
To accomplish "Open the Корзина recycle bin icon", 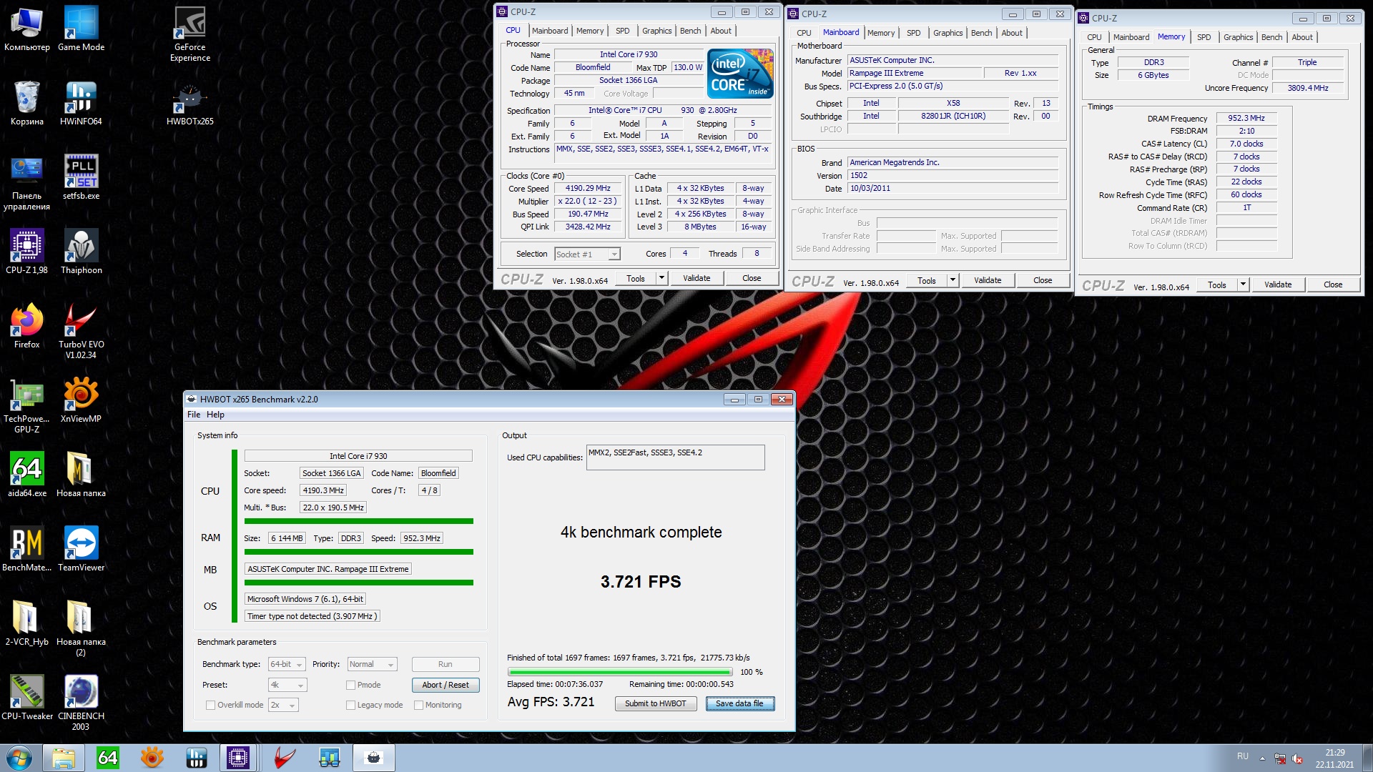I will point(27,103).
